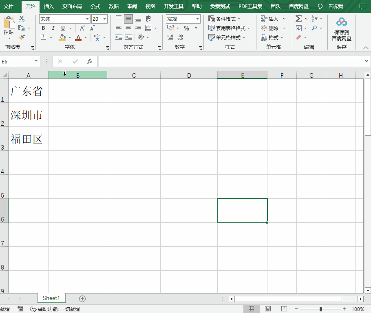Screen dimensions: 371x313
Task: Open the font name 宋体 dropdown
Action: [87, 19]
